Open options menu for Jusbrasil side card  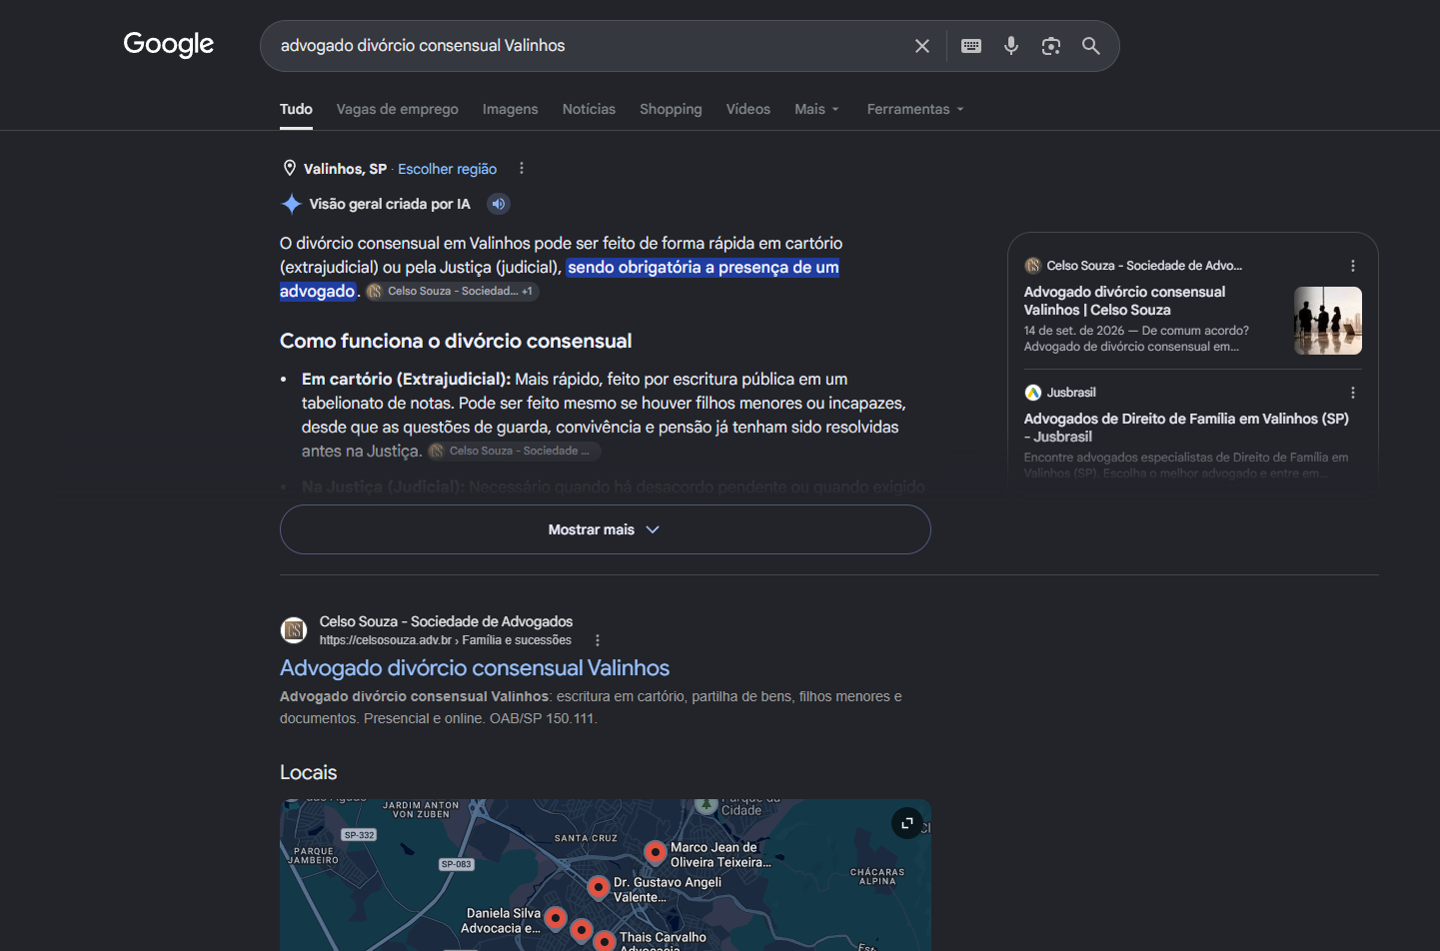[1353, 393]
